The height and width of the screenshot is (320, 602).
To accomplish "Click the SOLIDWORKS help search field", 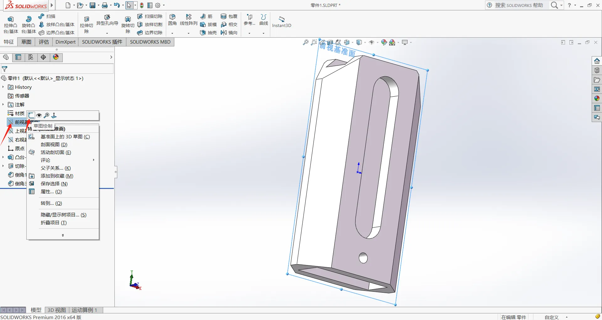I will (x=519, y=5).
